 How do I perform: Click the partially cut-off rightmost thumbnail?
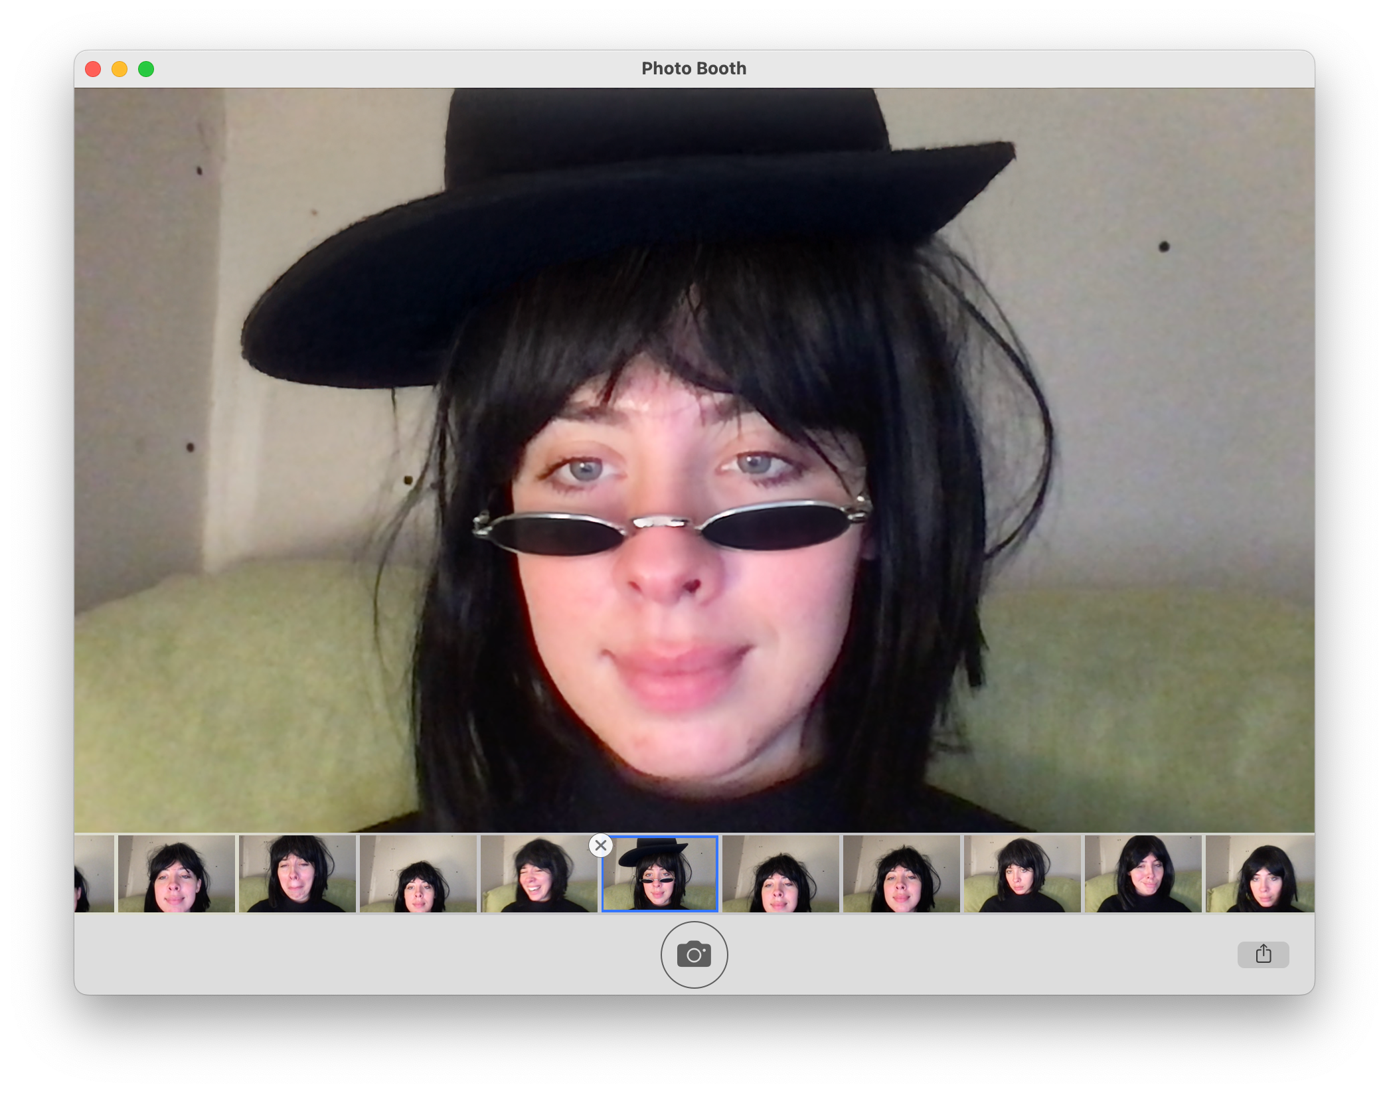[1259, 873]
